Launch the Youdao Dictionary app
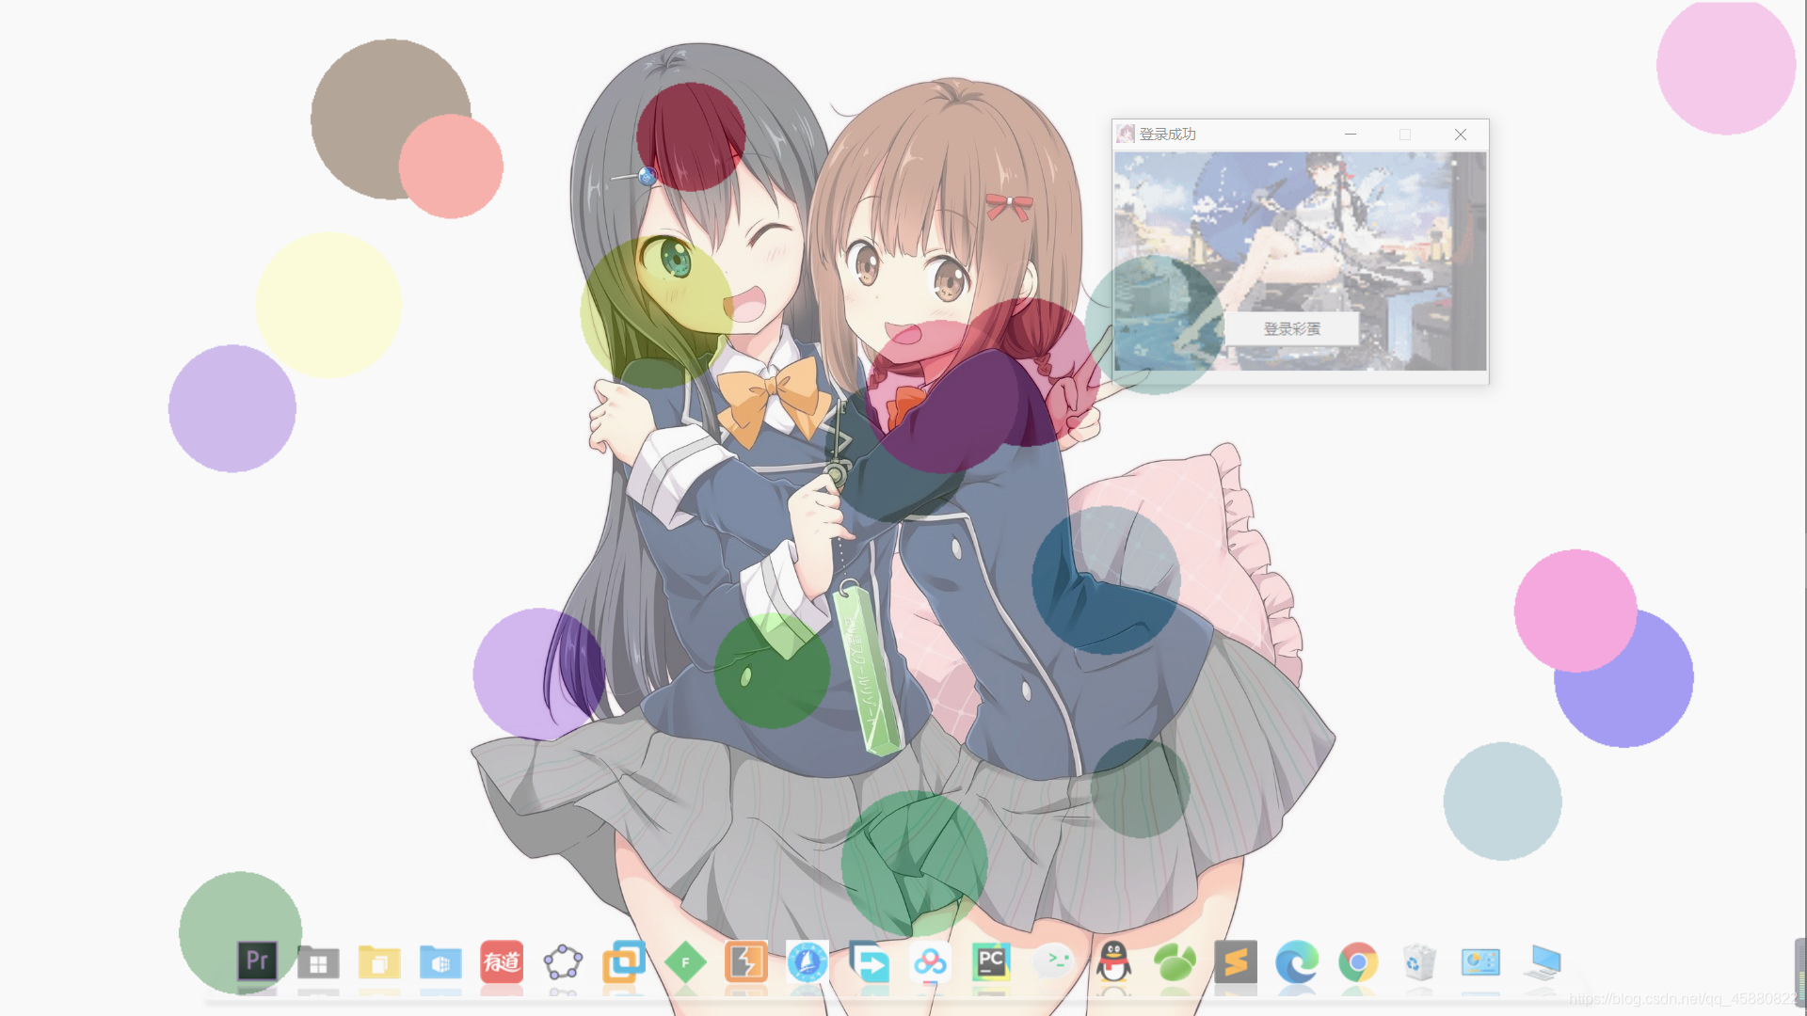 (502, 963)
